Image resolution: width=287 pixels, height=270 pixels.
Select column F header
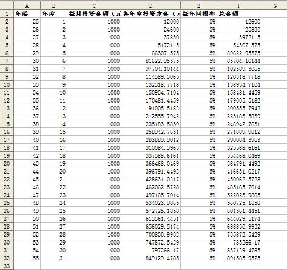[239, 5]
